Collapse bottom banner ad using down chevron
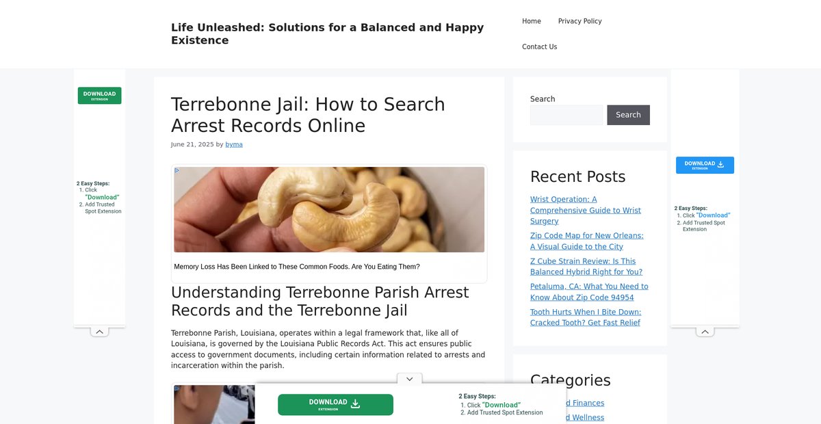 tap(409, 379)
